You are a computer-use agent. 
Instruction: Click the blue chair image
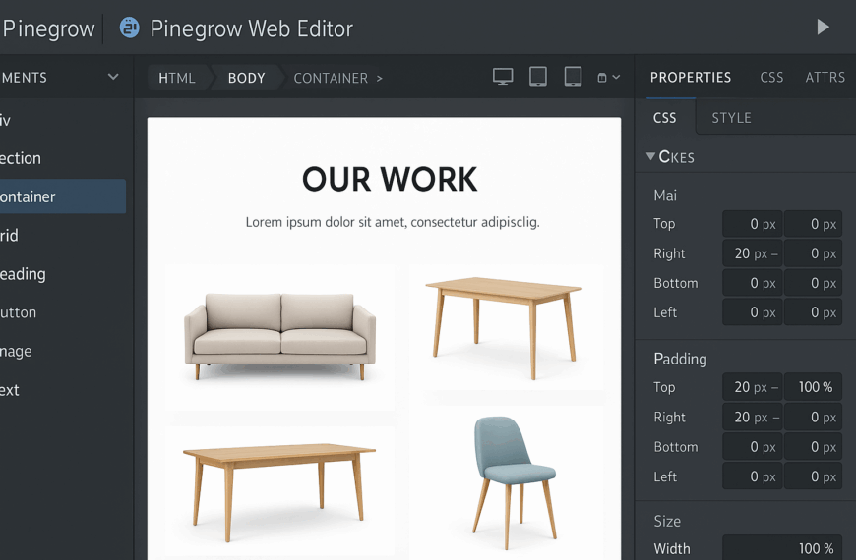coord(514,482)
